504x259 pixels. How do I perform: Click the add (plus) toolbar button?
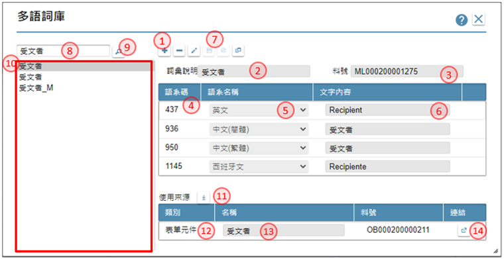coord(164,51)
